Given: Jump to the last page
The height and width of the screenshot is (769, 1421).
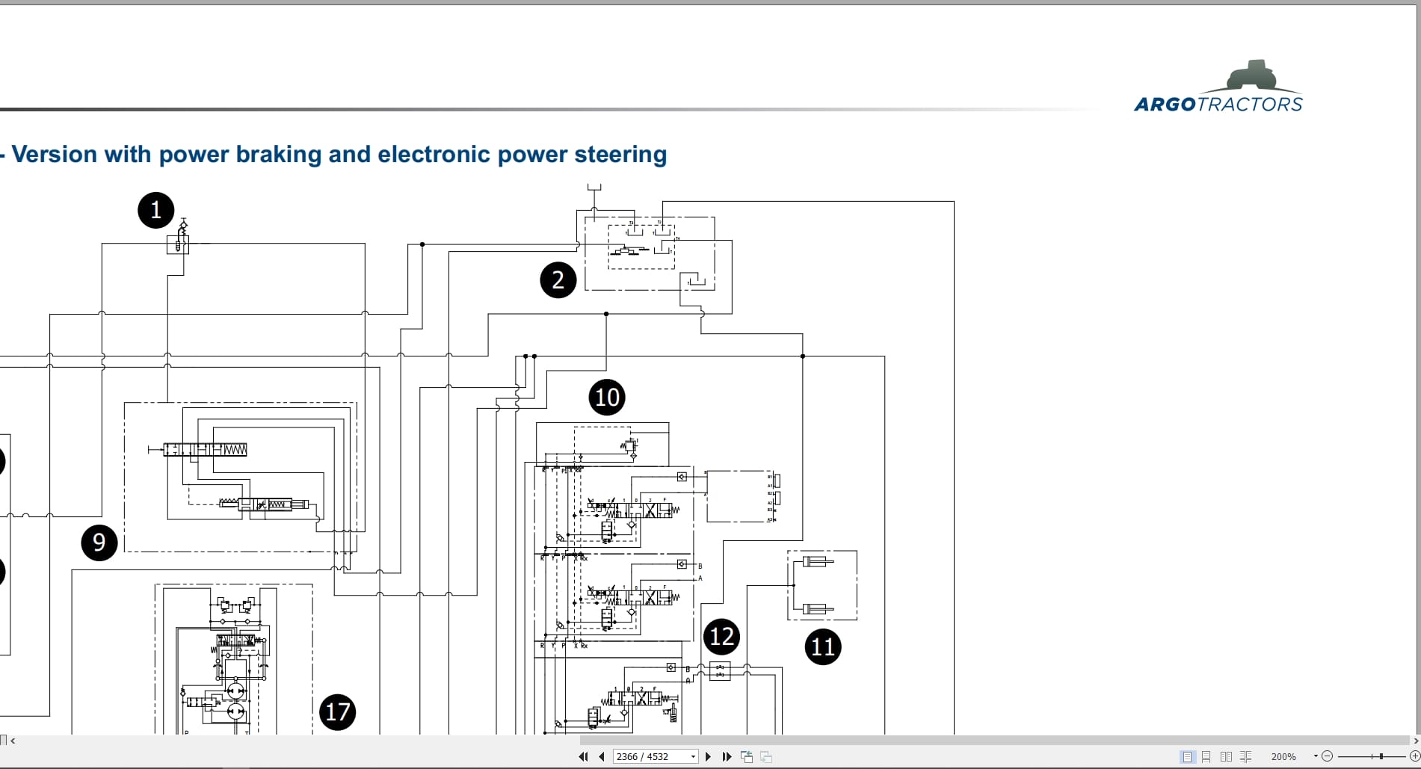Looking at the screenshot, I should point(727,756).
